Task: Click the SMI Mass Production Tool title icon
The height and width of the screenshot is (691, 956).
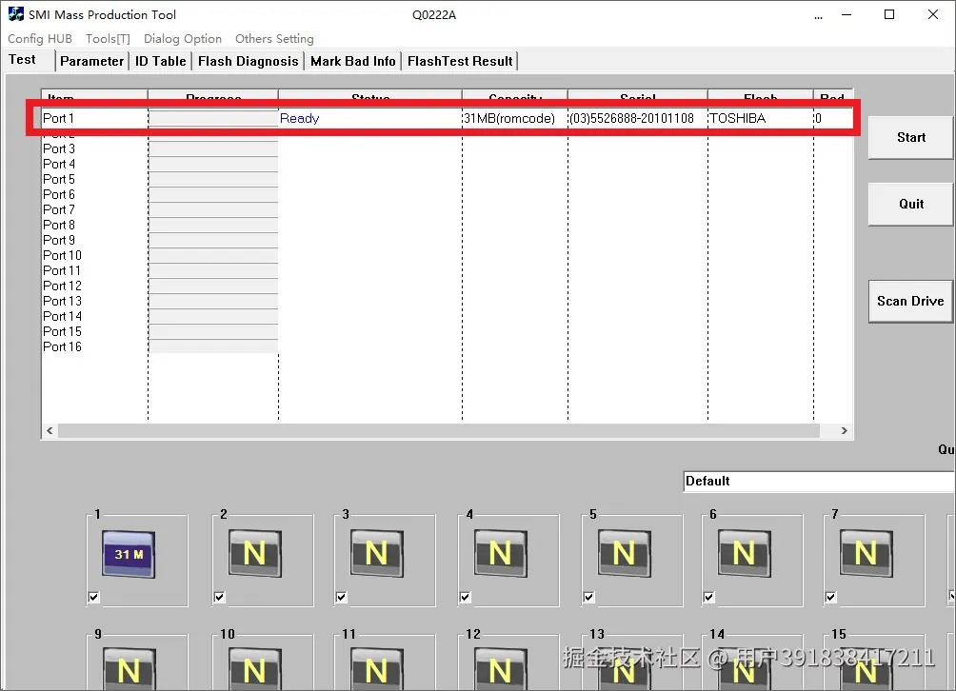Action: [16, 14]
